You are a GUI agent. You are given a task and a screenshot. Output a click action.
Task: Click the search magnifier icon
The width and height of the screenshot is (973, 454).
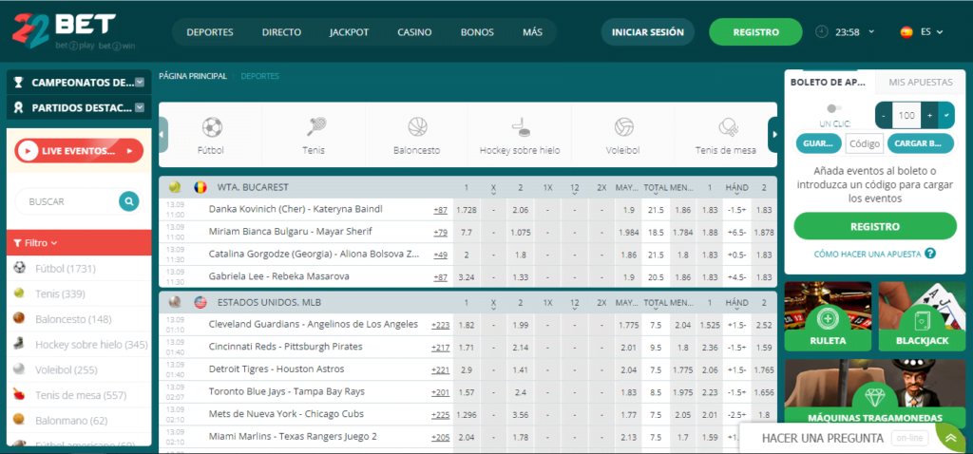(x=128, y=201)
